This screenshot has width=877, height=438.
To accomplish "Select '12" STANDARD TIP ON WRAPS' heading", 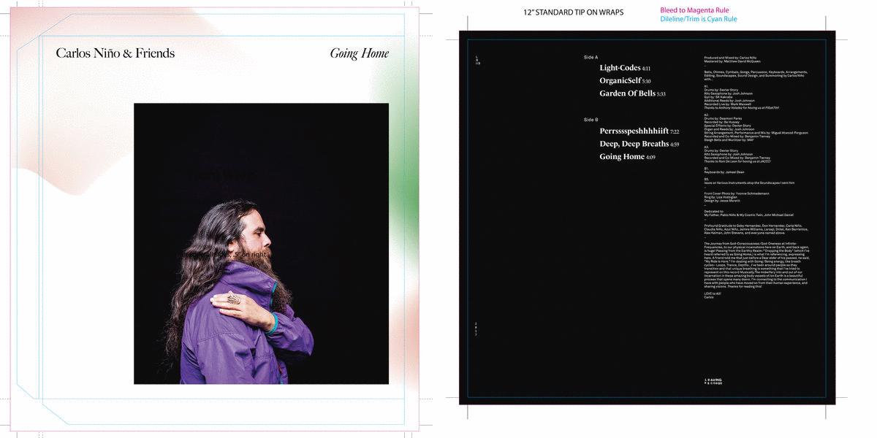I will coord(574,12).
